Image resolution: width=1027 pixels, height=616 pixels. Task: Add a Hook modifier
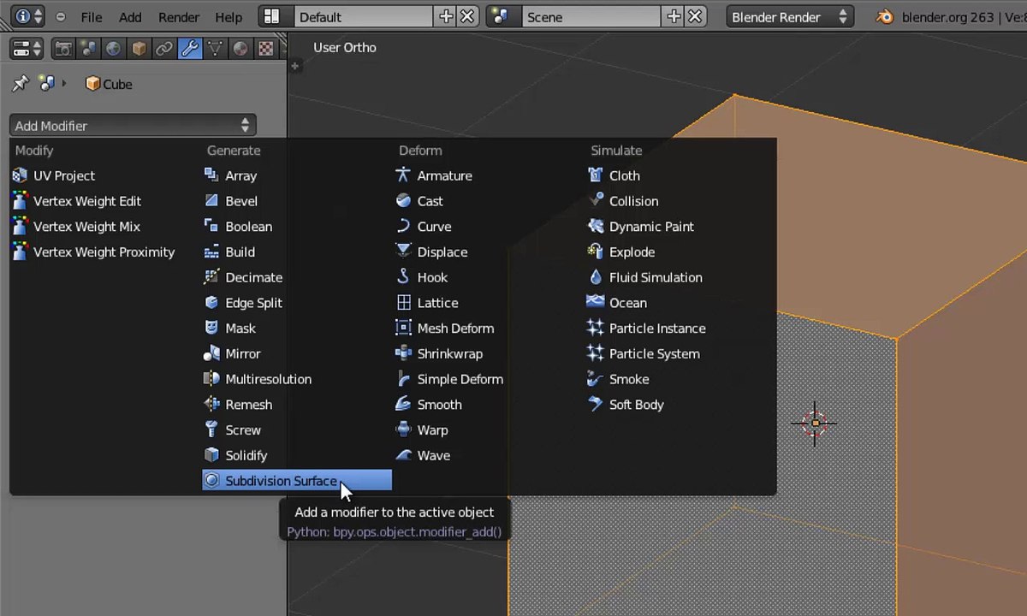click(422, 277)
